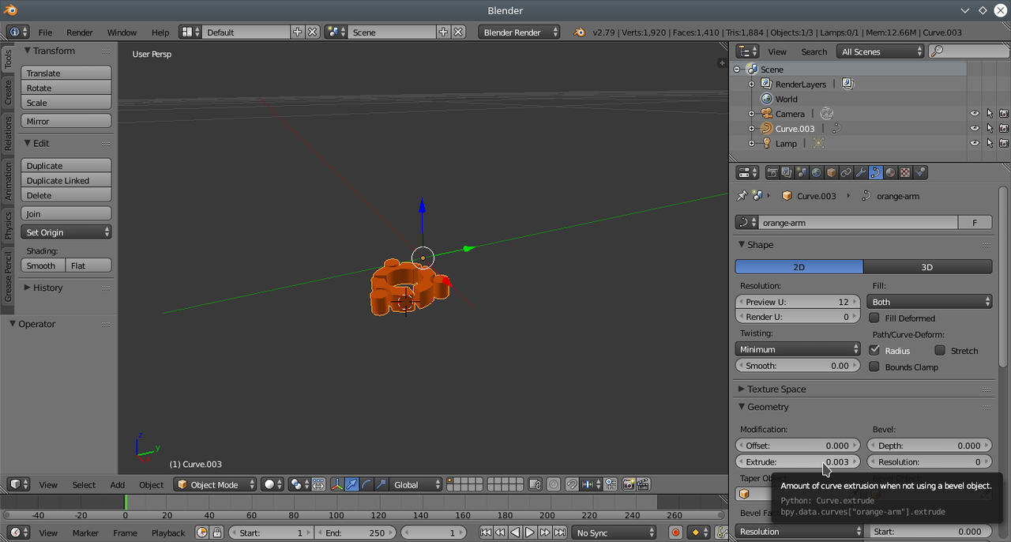The width and height of the screenshot is (1011, 542).
Task: Toggle Camera visibility eye in outliner
Action: (x=975, y=114)
